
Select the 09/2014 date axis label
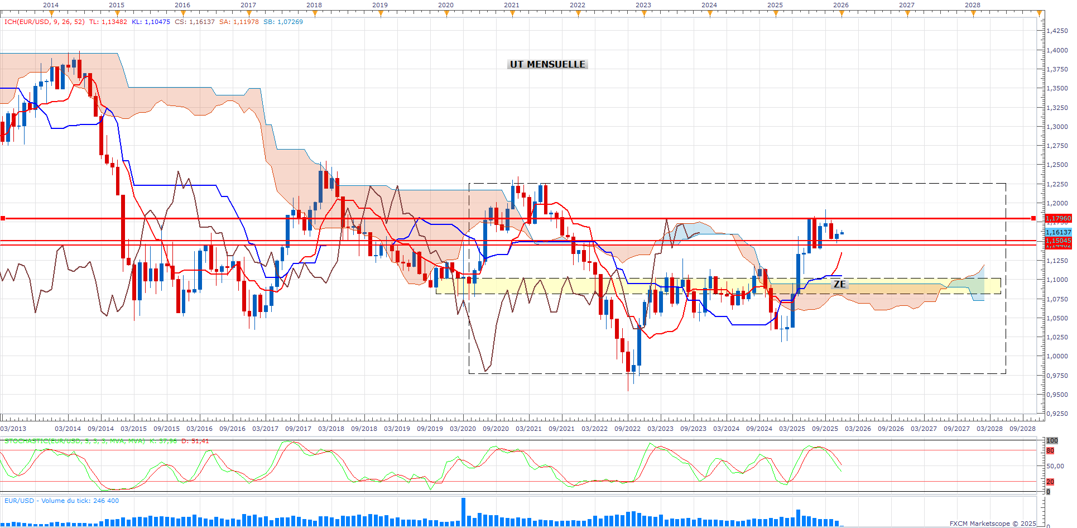(101, 429)
